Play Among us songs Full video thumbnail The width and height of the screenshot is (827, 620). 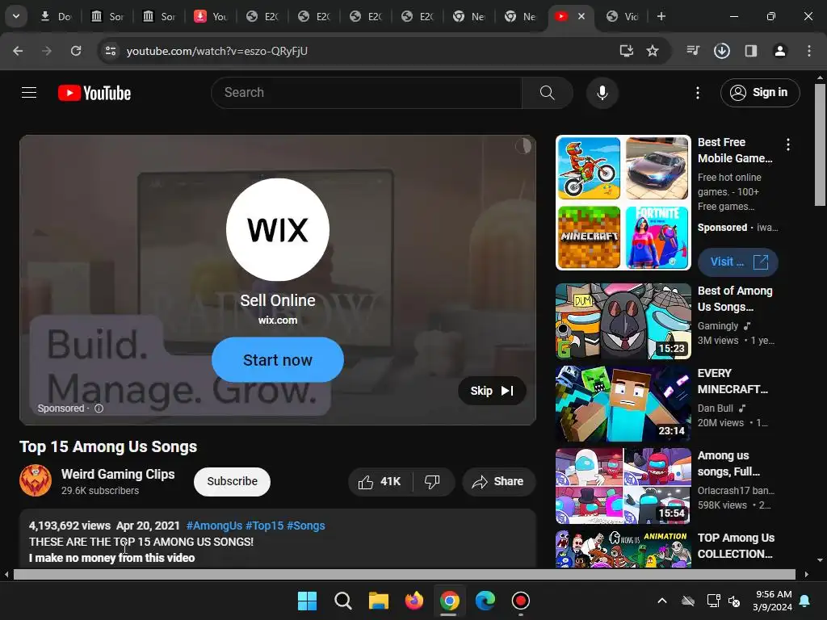623,486
